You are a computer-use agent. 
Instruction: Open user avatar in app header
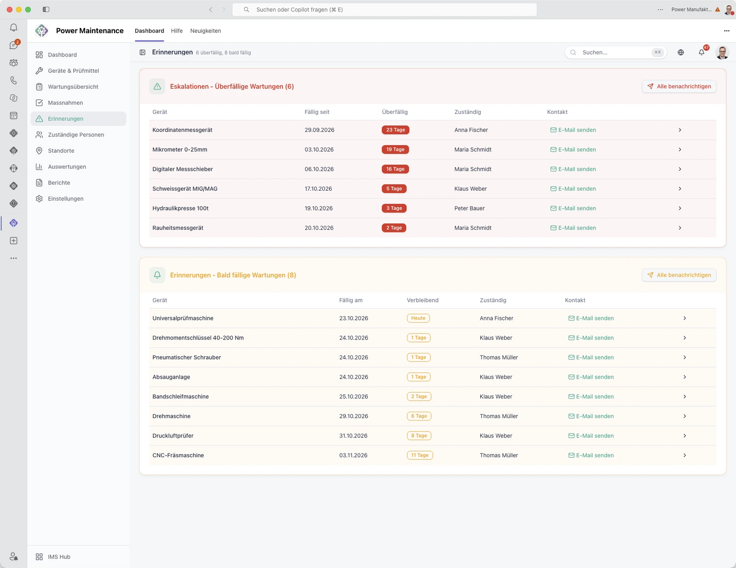[x=722, y=52]
